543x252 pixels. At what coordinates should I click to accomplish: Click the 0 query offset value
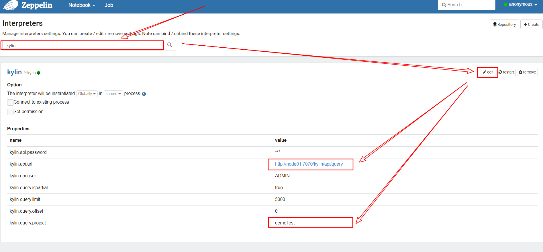coord(276,211)
